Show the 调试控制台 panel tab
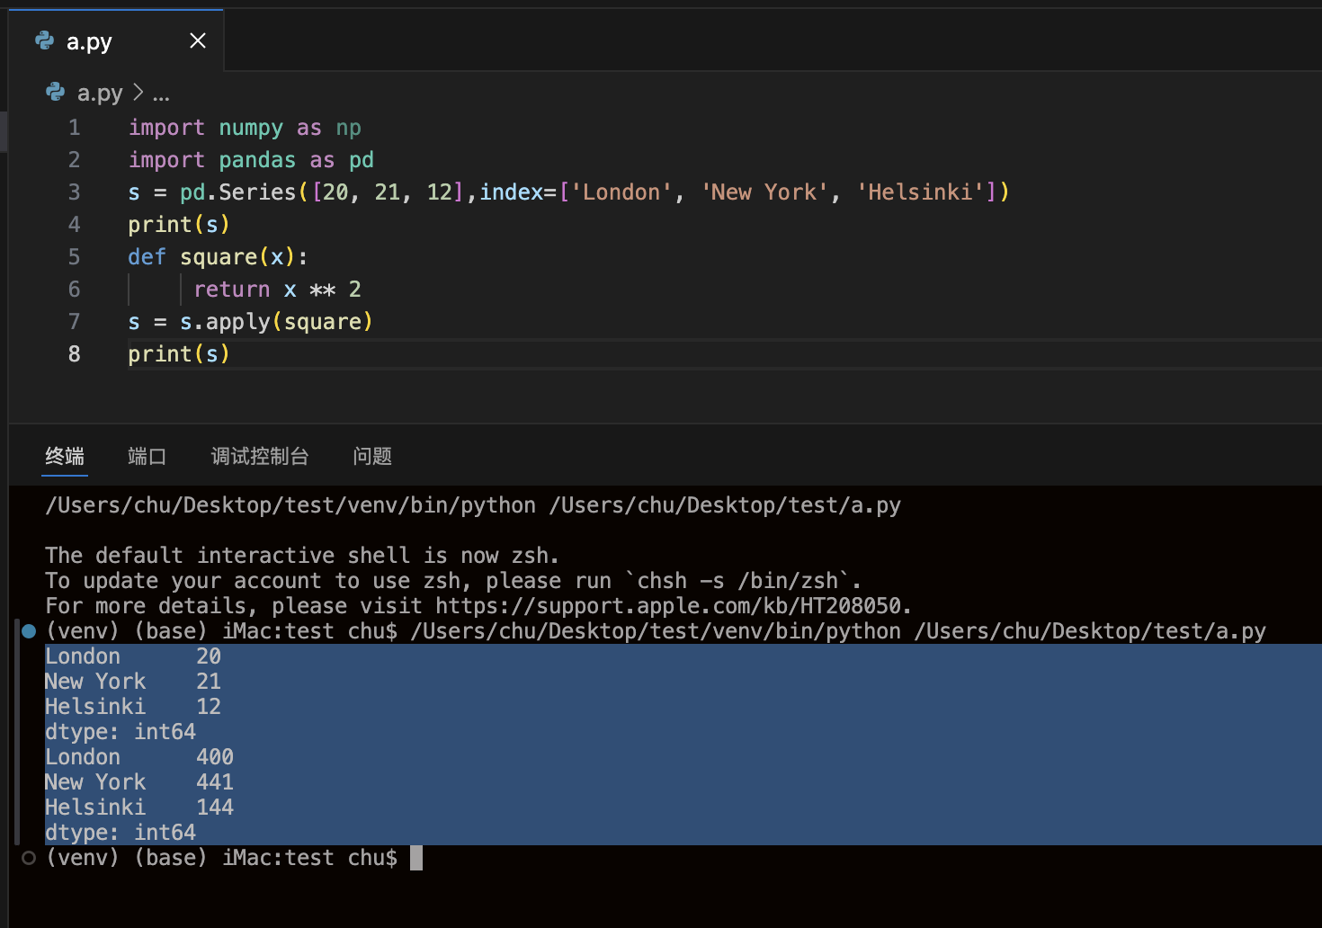Image resolution: width=1322 pixels, height=928 pixels. (x=260, y=457)
